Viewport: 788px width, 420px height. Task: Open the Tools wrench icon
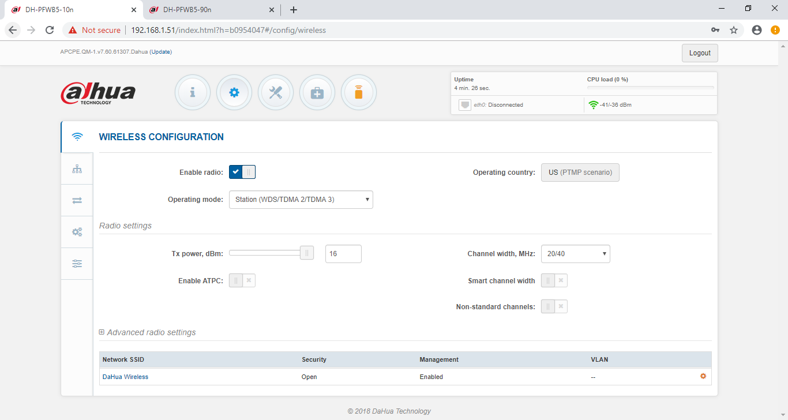276,92
